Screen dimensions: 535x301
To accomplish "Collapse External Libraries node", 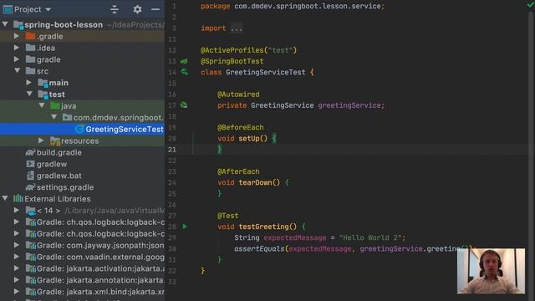I will pos(5,198).
